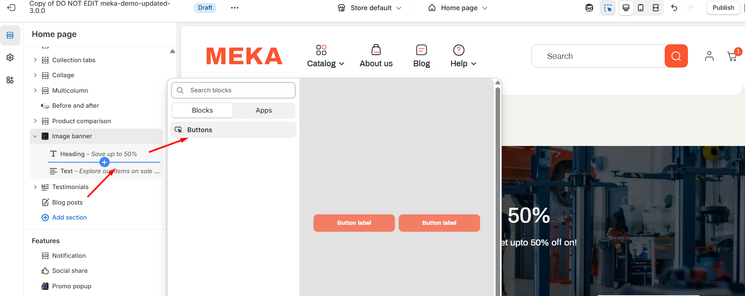This screenshot has width=745, height=296.
Task: Select the Multicolumn section row
Action: [x=96, y=91]
